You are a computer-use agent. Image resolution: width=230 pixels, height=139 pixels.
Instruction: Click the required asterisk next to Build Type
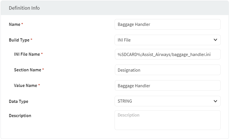[31, 40]
